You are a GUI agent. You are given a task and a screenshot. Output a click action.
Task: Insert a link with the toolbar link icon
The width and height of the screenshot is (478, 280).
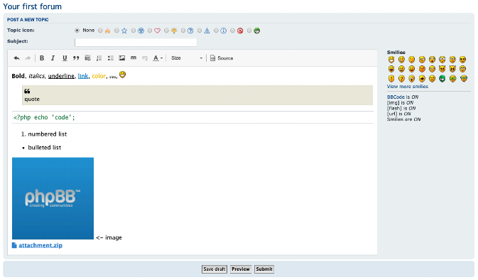click(134, 58)
